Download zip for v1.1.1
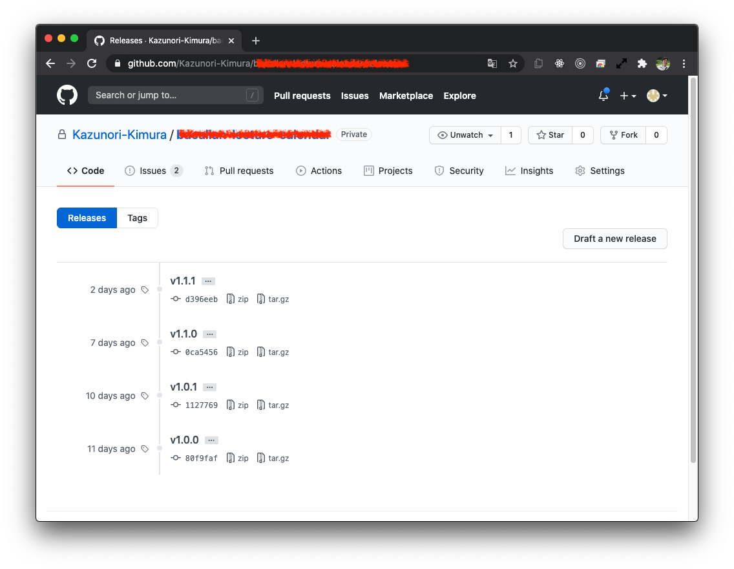The image size is (734, 569). pyautogui.click(x=237, y=299)
